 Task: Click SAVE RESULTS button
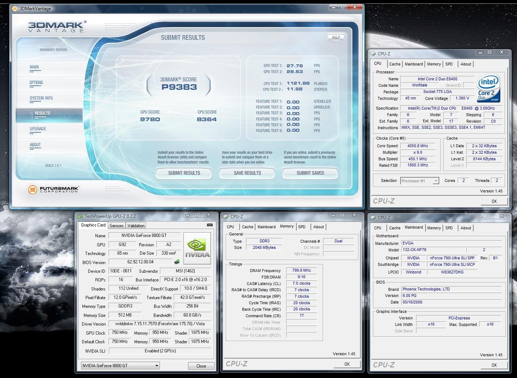tap(247, 173)
